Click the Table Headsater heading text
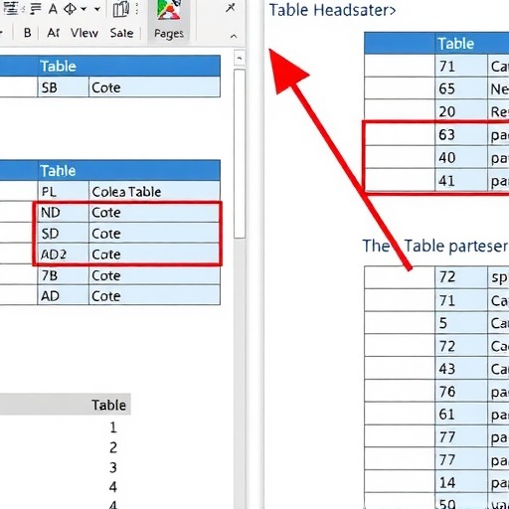This screenshot has height=509, width=509. click(x=332, y=10)
